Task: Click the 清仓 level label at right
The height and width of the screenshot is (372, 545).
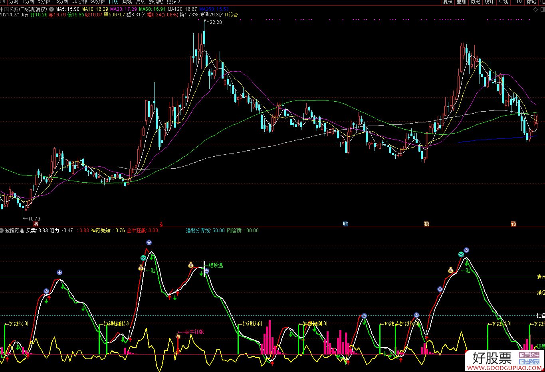Action: pyautogui.click(x=541, y=277)
